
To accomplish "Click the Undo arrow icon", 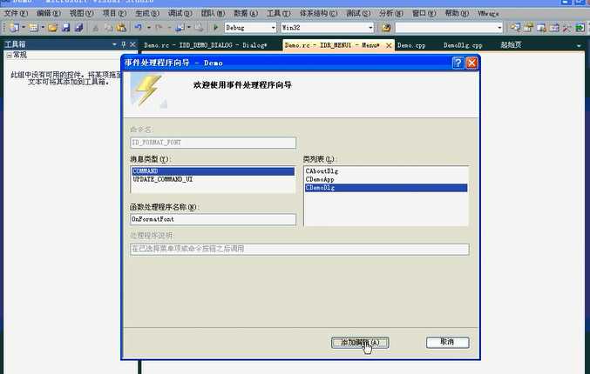I will click(139, 28).
